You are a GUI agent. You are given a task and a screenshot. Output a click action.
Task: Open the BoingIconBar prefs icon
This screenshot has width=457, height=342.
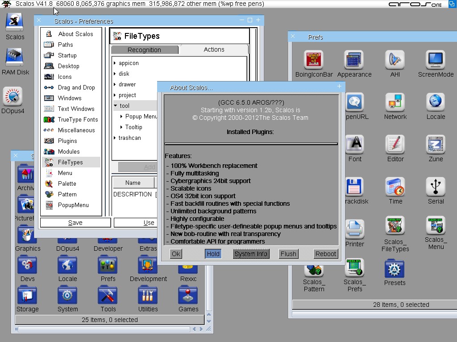coord(314,60)
